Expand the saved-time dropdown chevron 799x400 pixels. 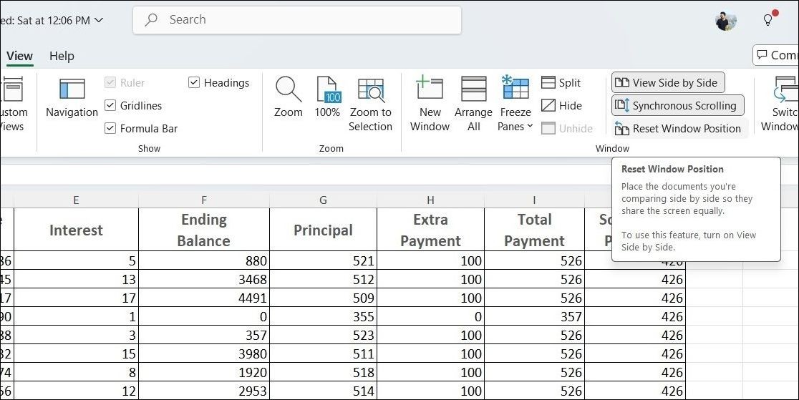[99, 20]
